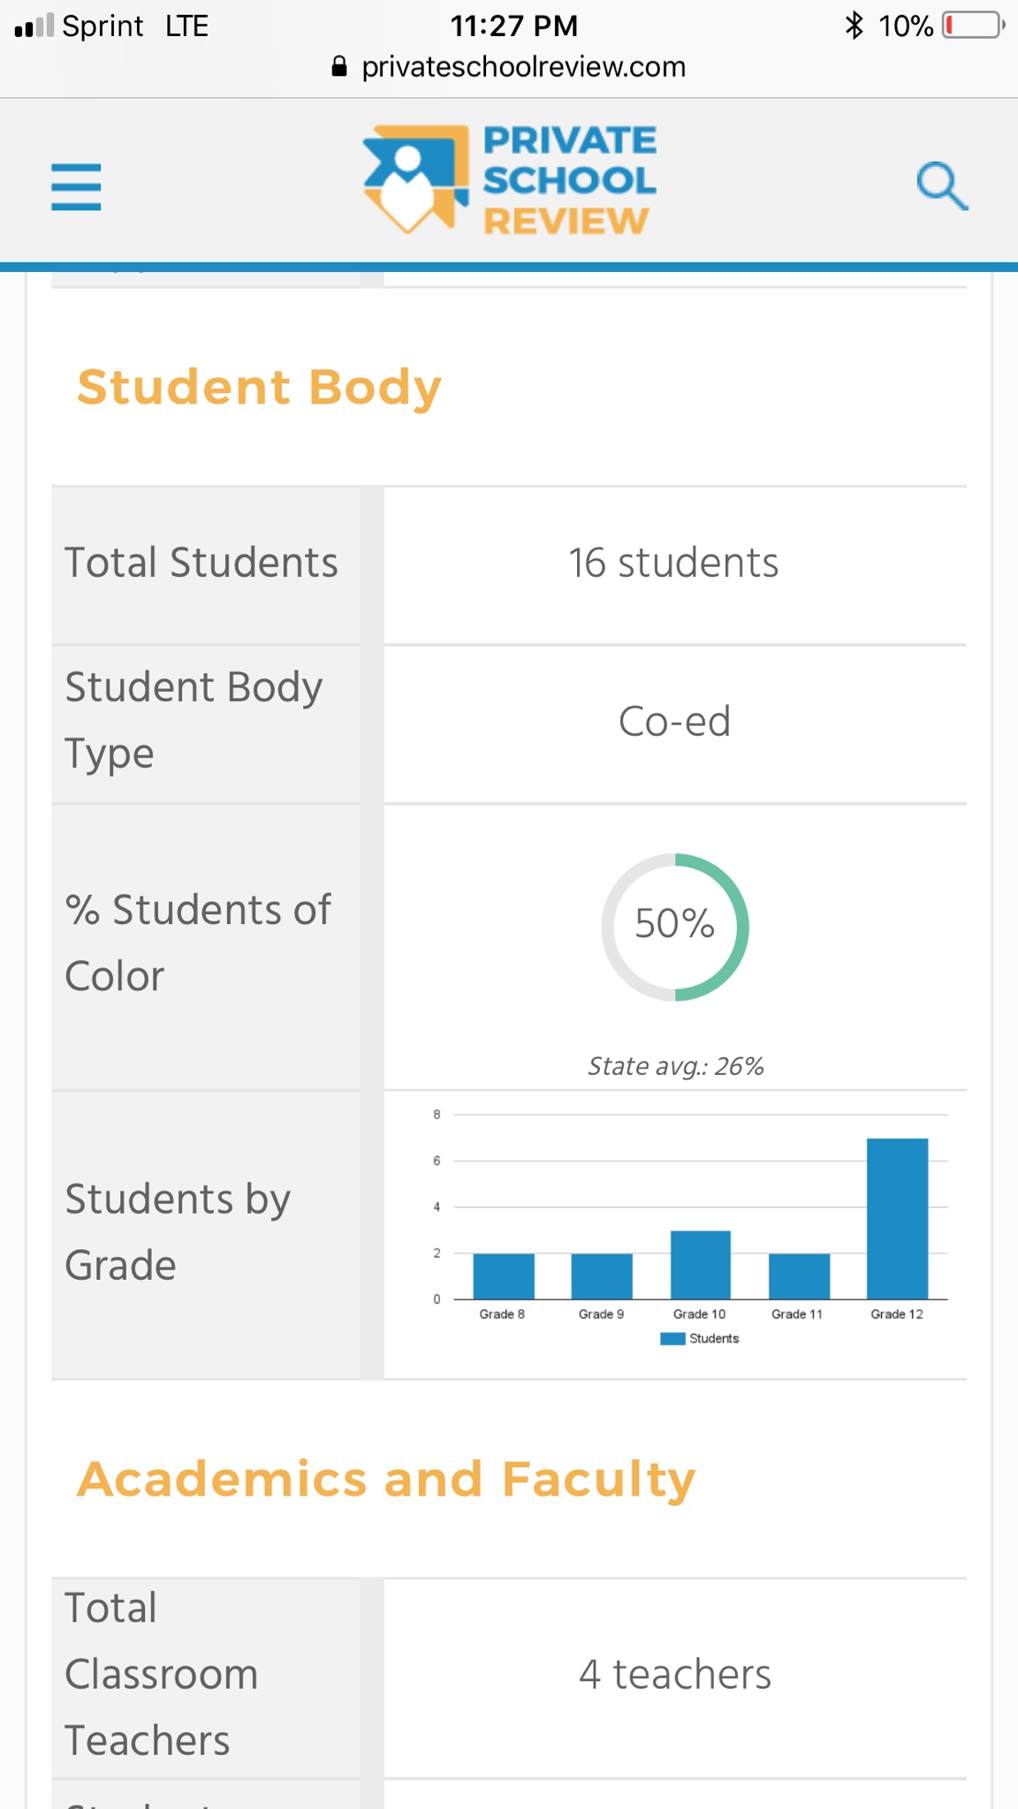The width and height of the screenshot is (1018, 1809).
Task: Tap the Private School Review logo
Action: 510,180
